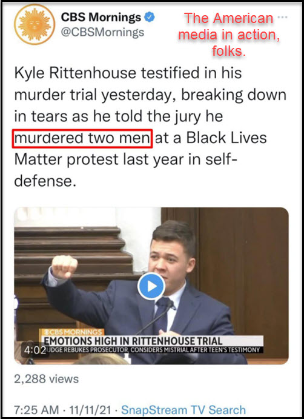Image resolution: width=304 pixels, height=419 pixels.
Task: Open the three-dot more options menu
Action: pos(282,17)
